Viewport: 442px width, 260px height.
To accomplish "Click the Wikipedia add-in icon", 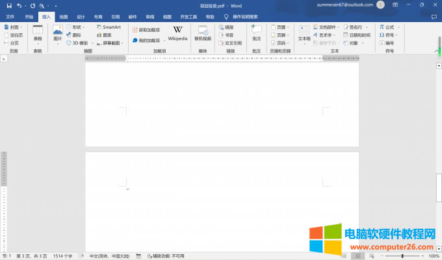I will (177, 32).
